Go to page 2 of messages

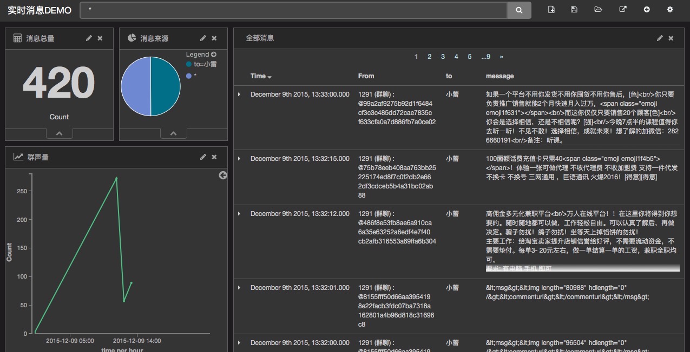[x=429, y=57]
